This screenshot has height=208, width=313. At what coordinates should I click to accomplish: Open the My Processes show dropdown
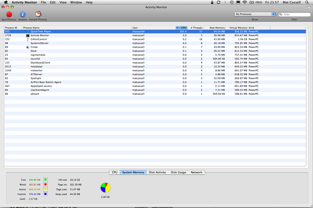coord(255,14)
